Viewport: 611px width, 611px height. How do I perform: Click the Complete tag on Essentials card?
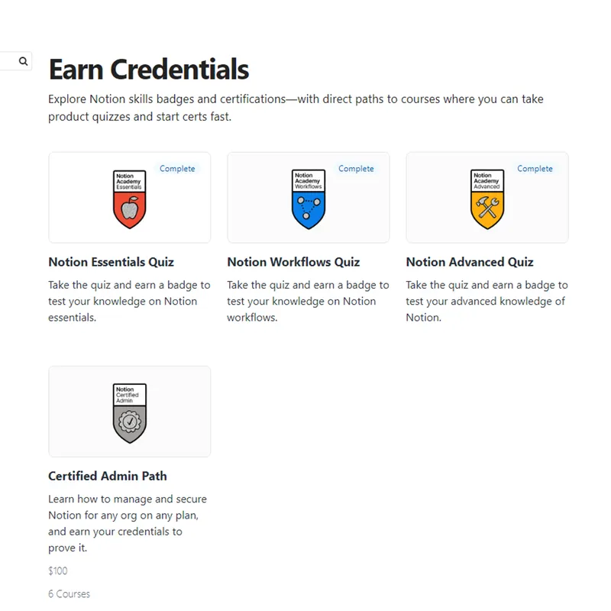pos(177,169)
